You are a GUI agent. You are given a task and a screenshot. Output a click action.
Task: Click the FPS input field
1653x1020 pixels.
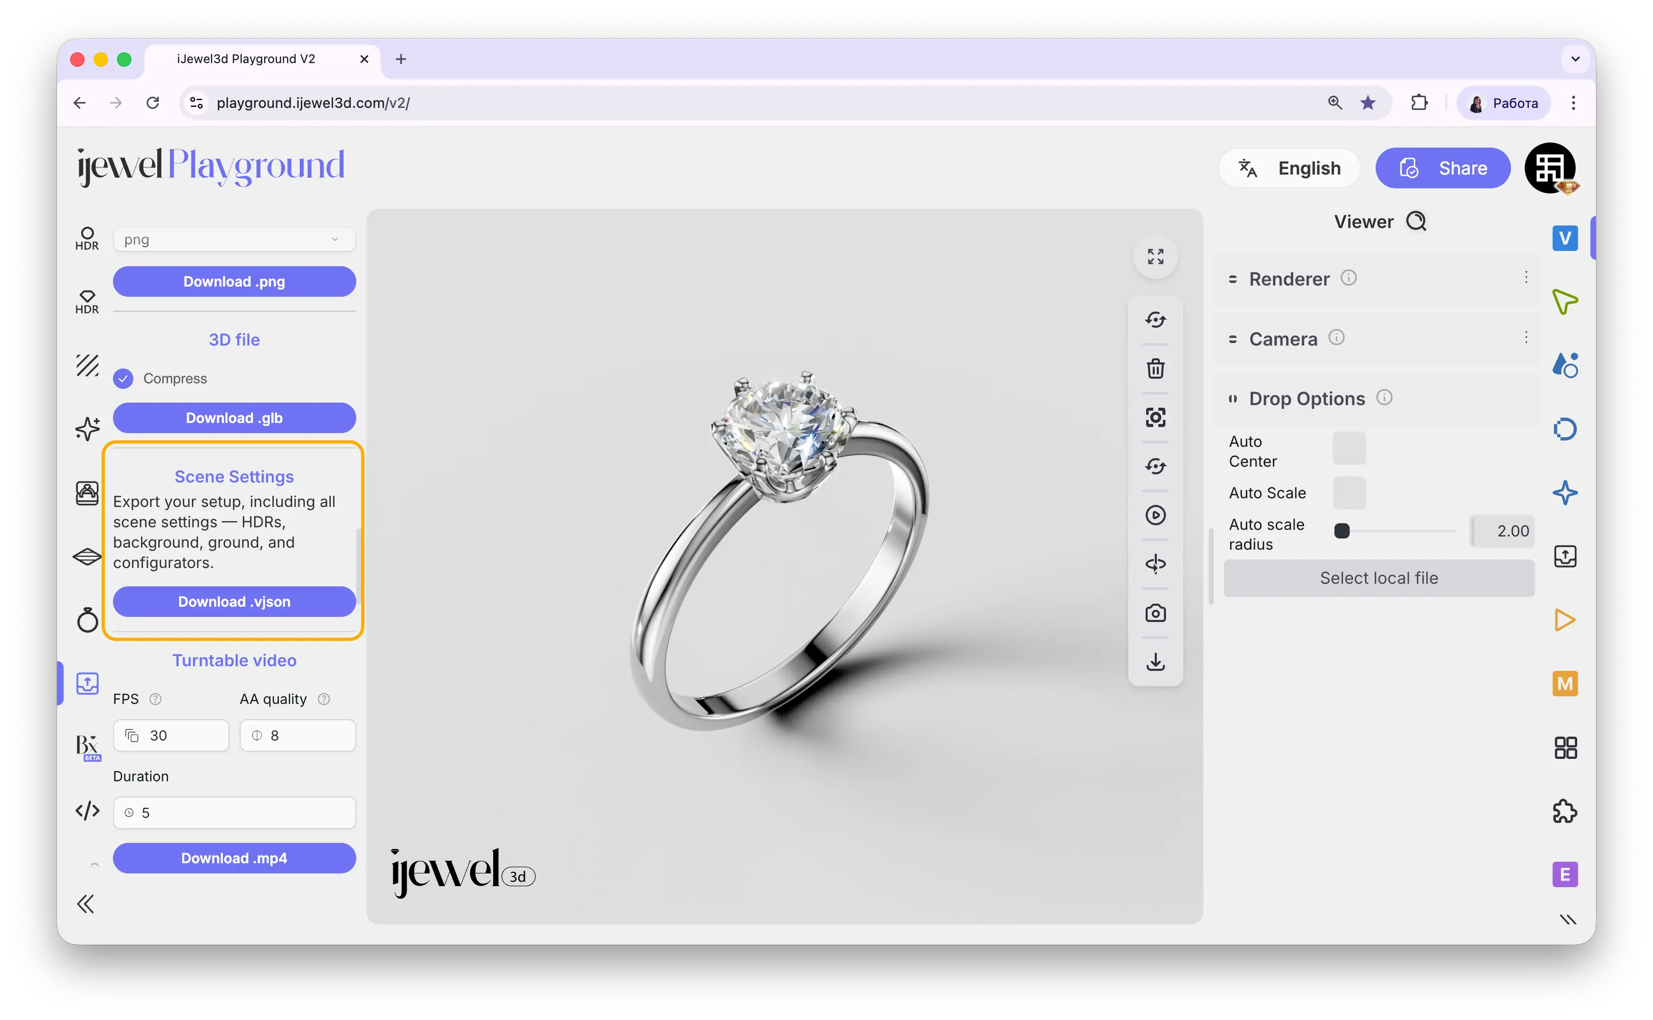[x=170, y=735]
